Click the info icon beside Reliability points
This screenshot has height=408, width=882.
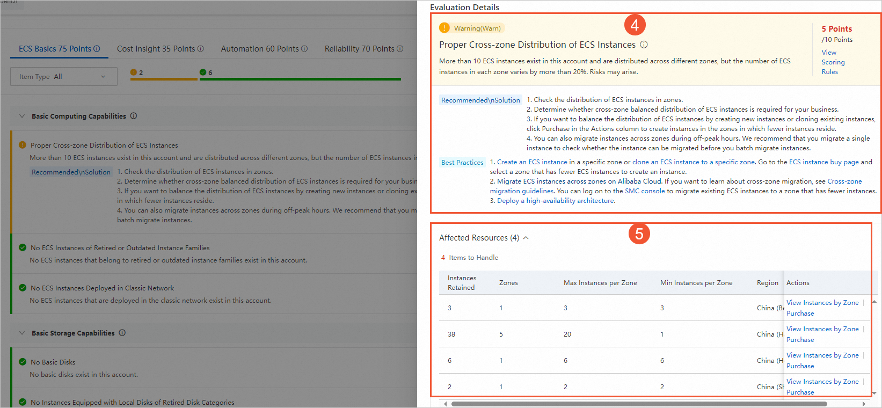point(400,48)
